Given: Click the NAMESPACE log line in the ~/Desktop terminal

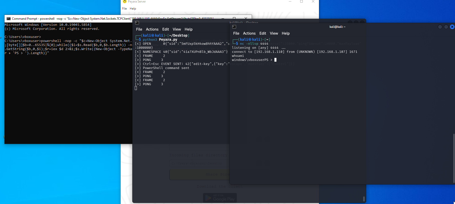Looking at the screenshot, I should 181,52.
